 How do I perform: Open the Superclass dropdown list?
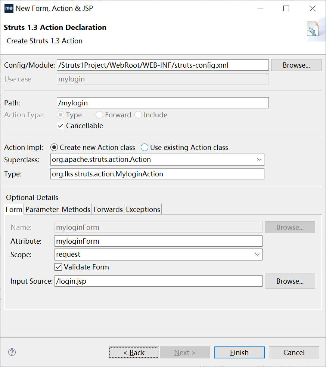point(259,159)
